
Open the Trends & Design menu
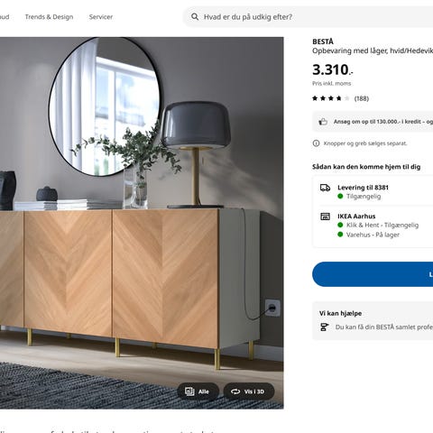click(49, 17)
